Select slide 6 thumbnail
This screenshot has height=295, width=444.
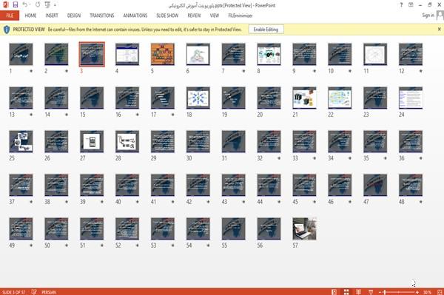coord(198,54)
